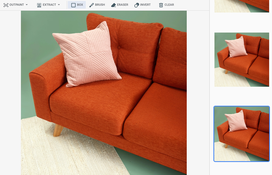The height and width of the screenshot is (175, 272).
Task: Click the Clear trash can icon
Action: point(161,5)
